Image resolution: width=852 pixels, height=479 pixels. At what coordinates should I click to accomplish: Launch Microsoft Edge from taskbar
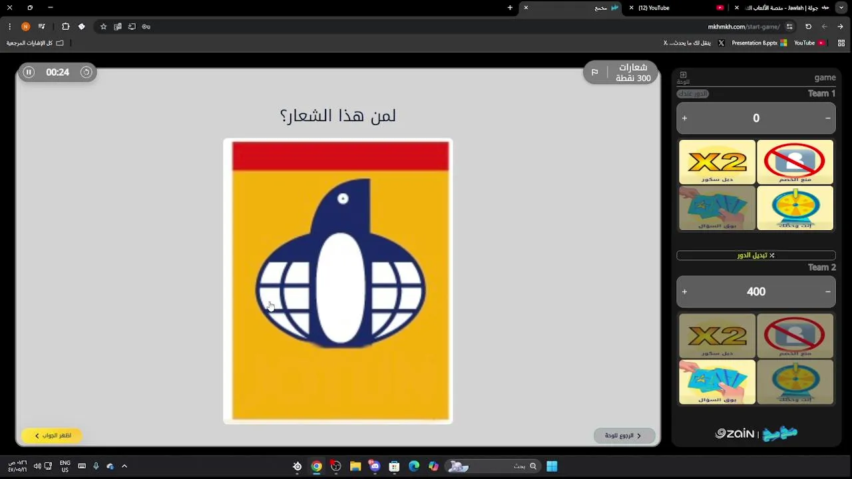pyautogui.click(x=414, y=466)
